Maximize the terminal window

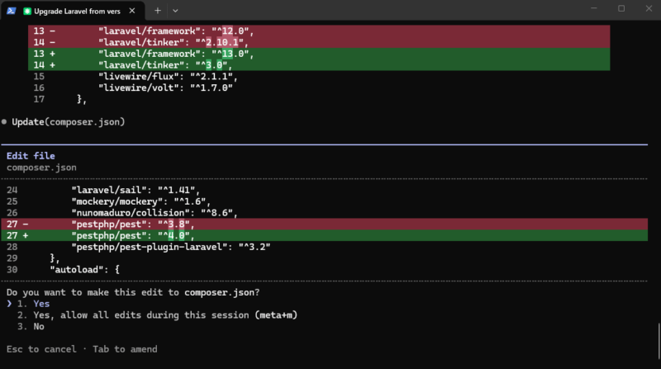(621, 9)
